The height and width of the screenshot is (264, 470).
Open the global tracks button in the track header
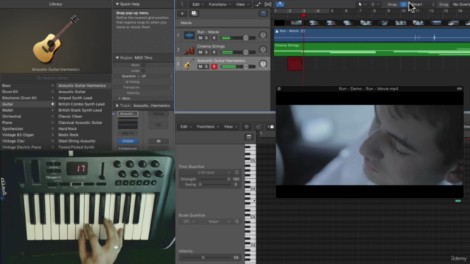[263, 13]
